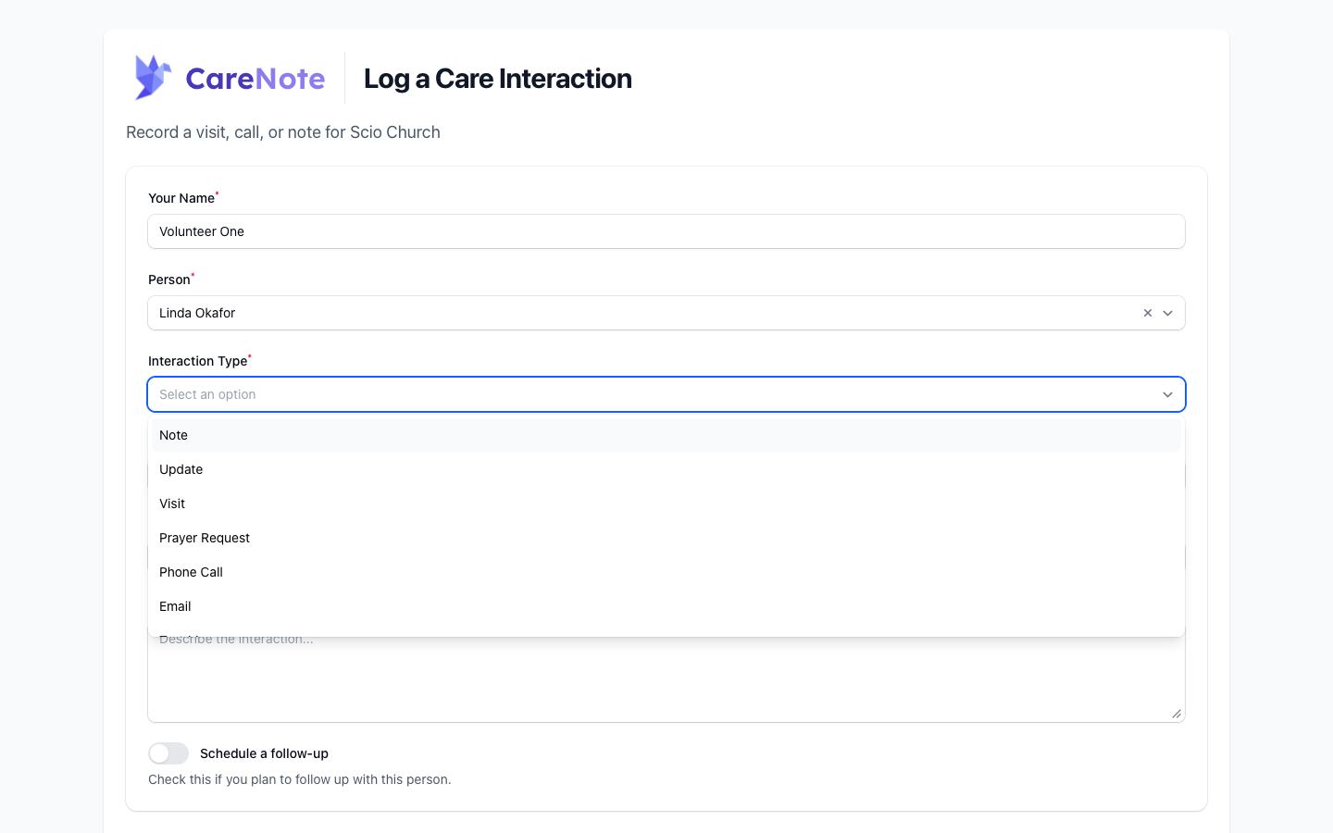The image size is (1333, 833).
Task: Open the Person field showing Linda Okafor
Action: click(666, 313)
